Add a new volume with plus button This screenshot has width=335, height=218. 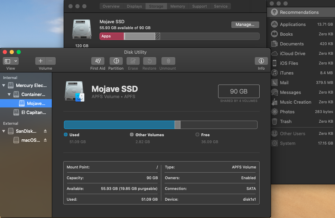(x=40, y=61)
